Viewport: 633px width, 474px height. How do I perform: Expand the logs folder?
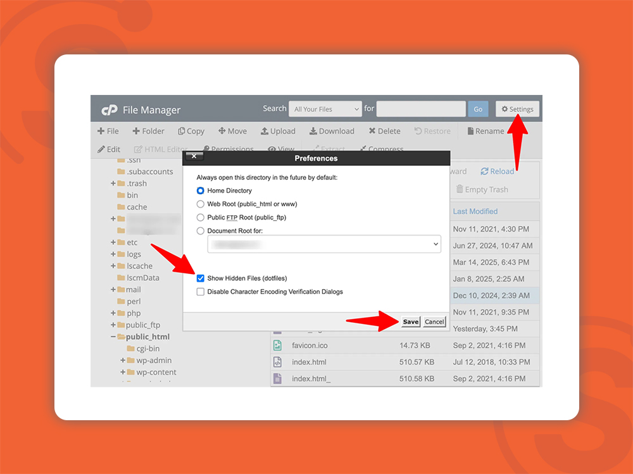click(x=113, y=254)
